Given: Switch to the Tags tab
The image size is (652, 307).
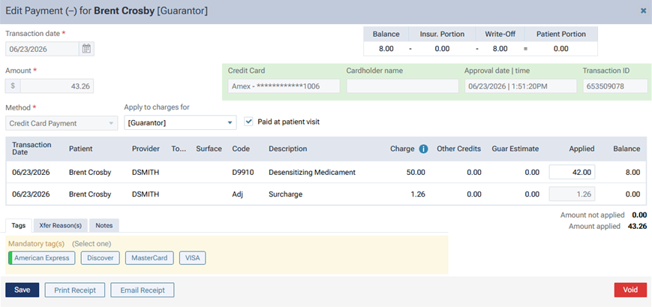Looking at the screenshot, I should [19, 225].
